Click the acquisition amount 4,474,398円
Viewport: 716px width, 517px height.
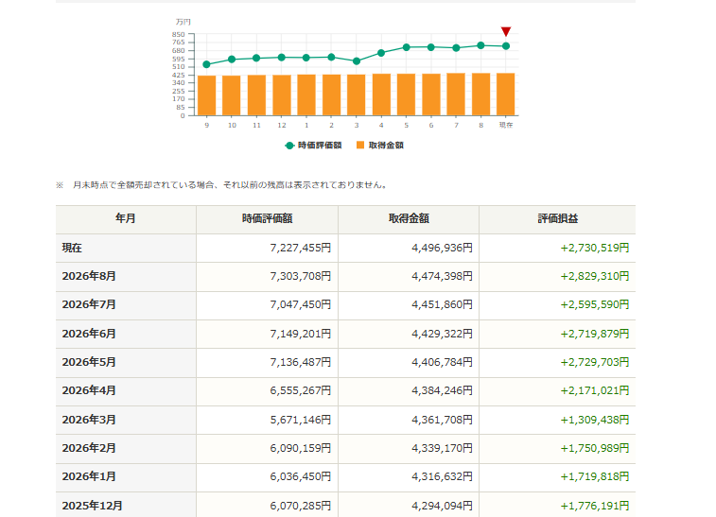[x=442, y=276]
